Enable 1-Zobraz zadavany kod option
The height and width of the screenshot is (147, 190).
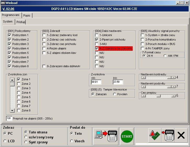point(44,35)
